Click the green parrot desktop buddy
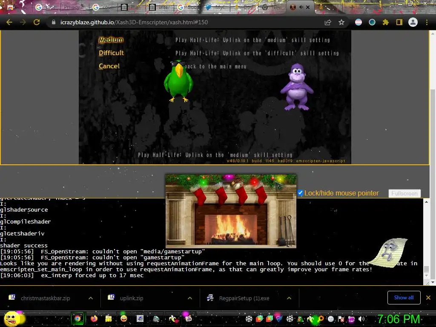Screen dimensions: 436x327 coord(178,81)
